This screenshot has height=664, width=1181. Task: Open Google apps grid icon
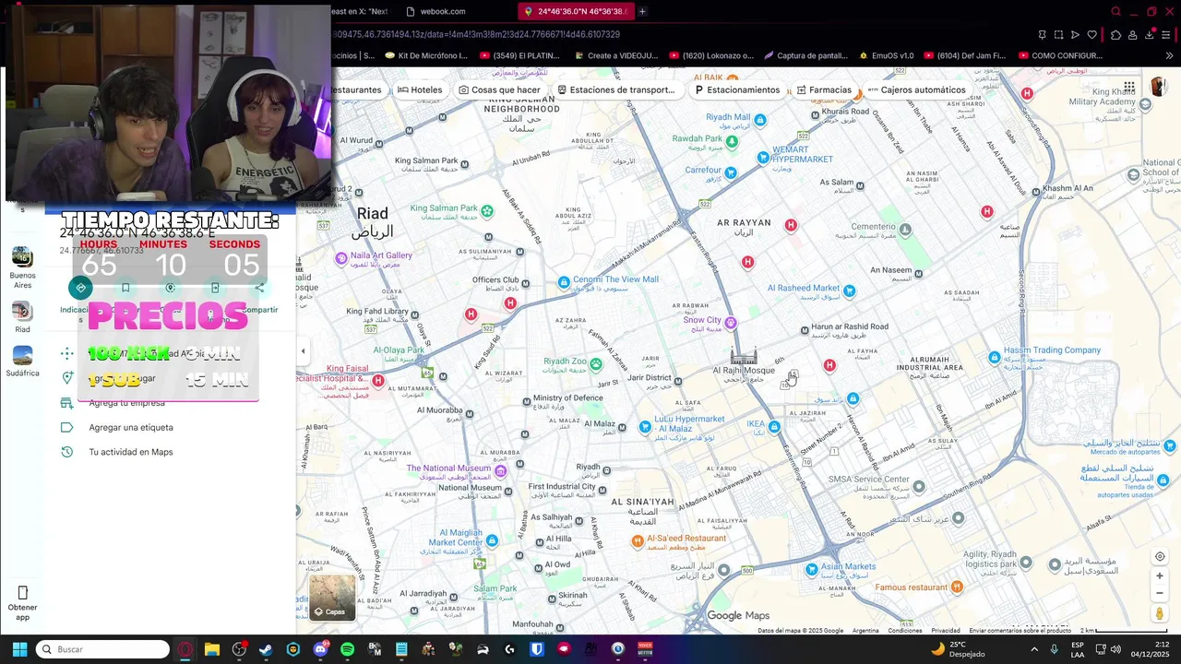[1129, 87]
